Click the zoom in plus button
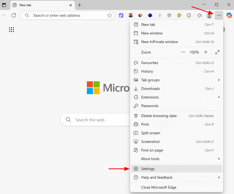Viewport: 234px width, 194px height. coord(206,52)
